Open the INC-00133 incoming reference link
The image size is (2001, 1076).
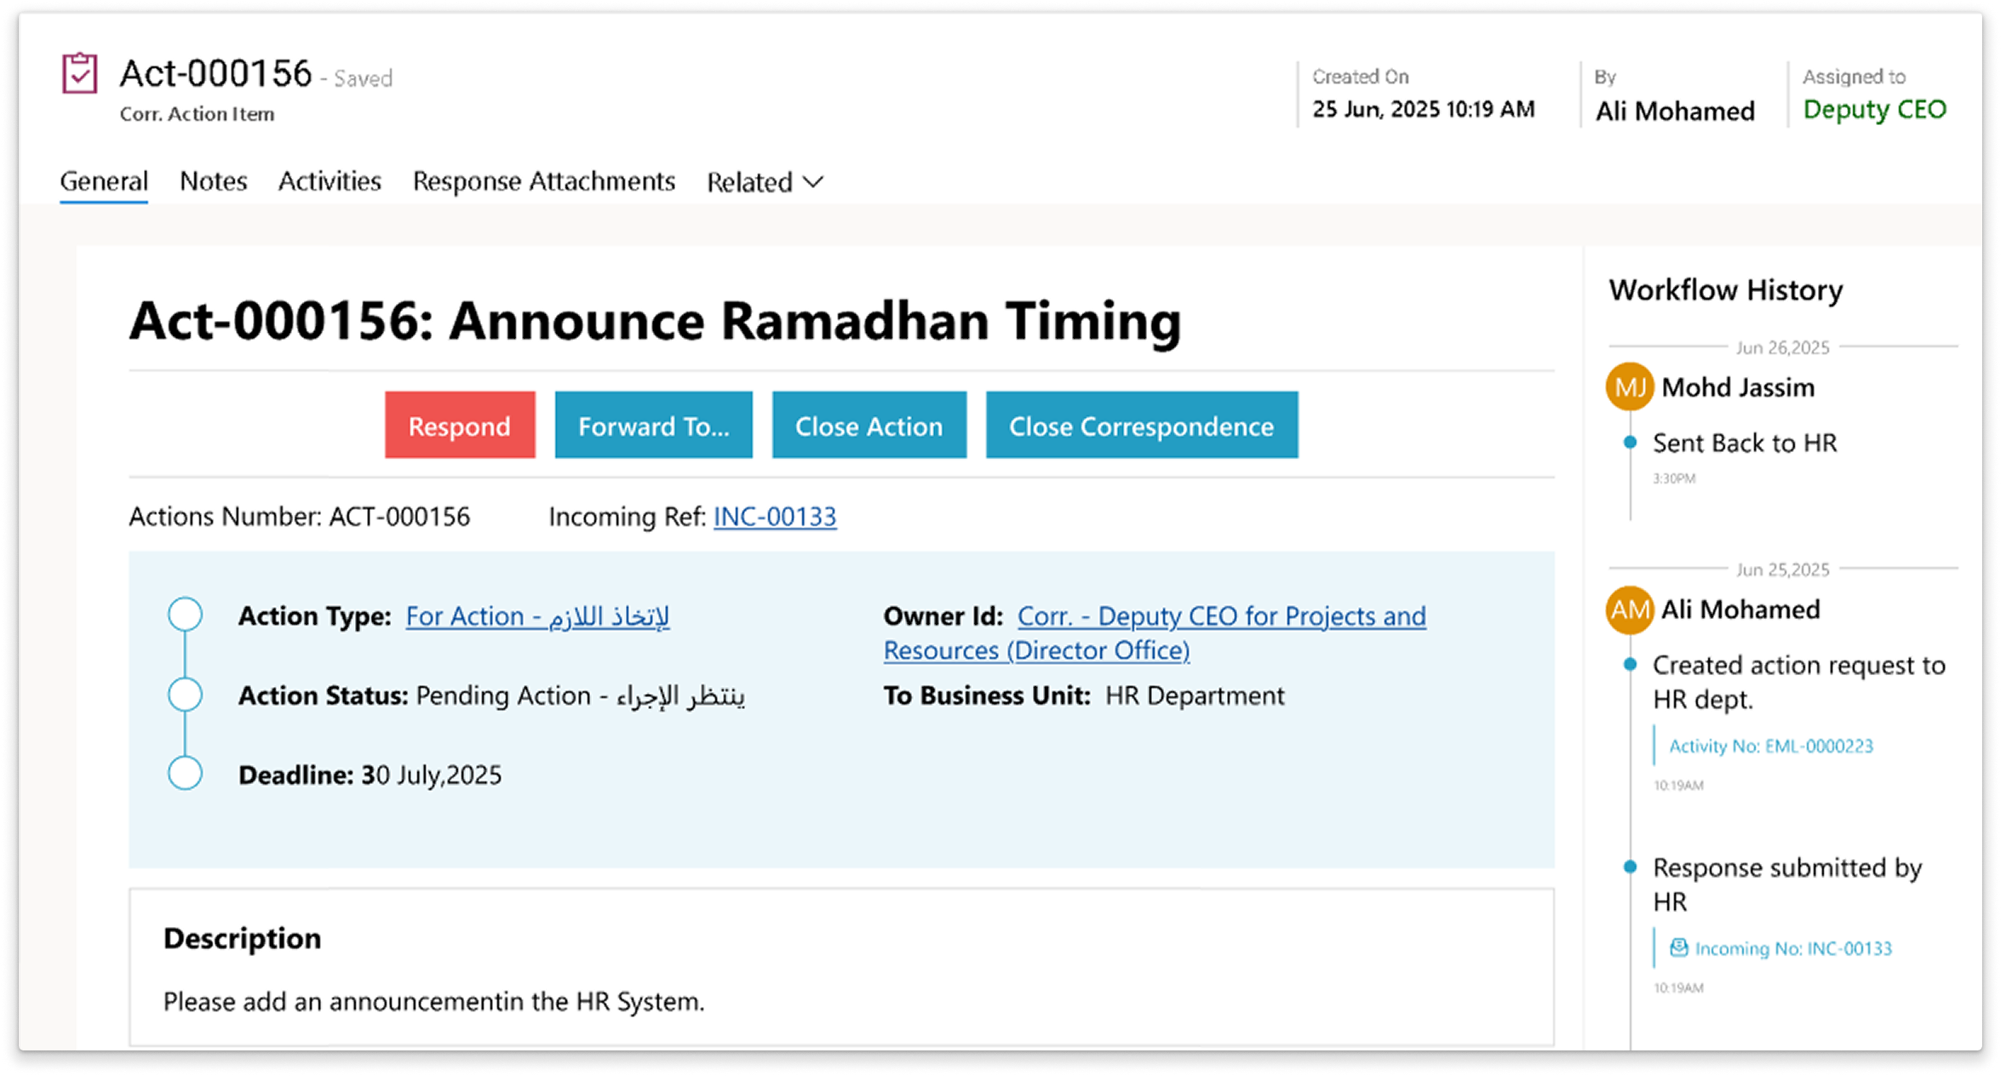pos(774,517)
